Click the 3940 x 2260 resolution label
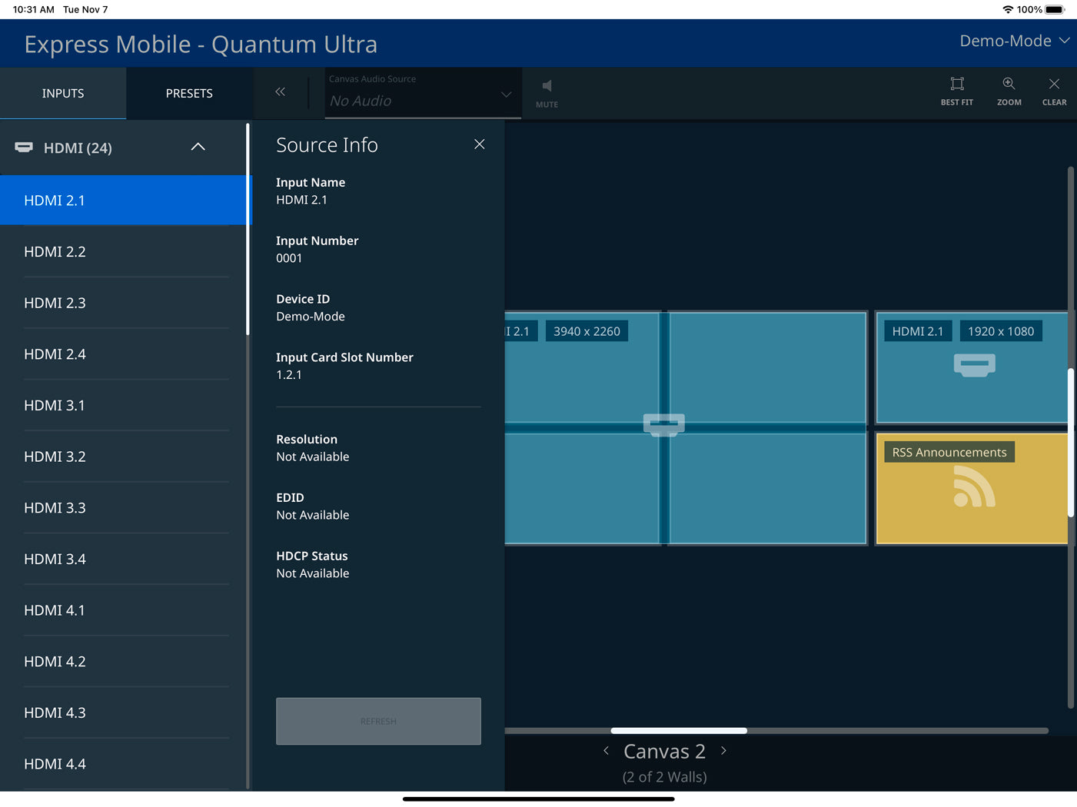This screenshot has width=1077, height=807. [x=587, y=331]
